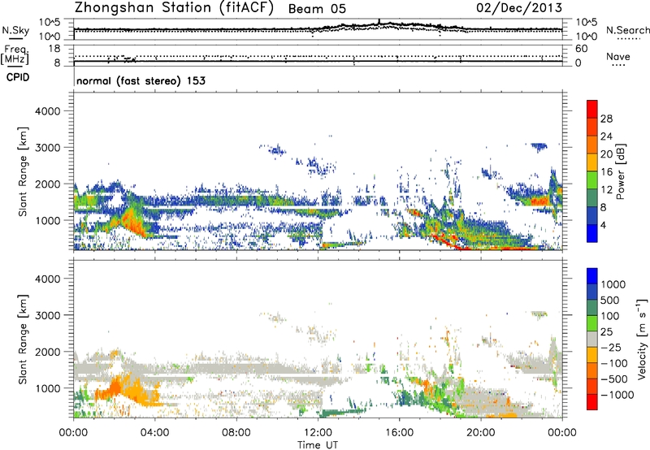The height and width of the screenshot is (450, 650).
Task: Click the light green 12-16 dB power swatch
Action: 592,180
